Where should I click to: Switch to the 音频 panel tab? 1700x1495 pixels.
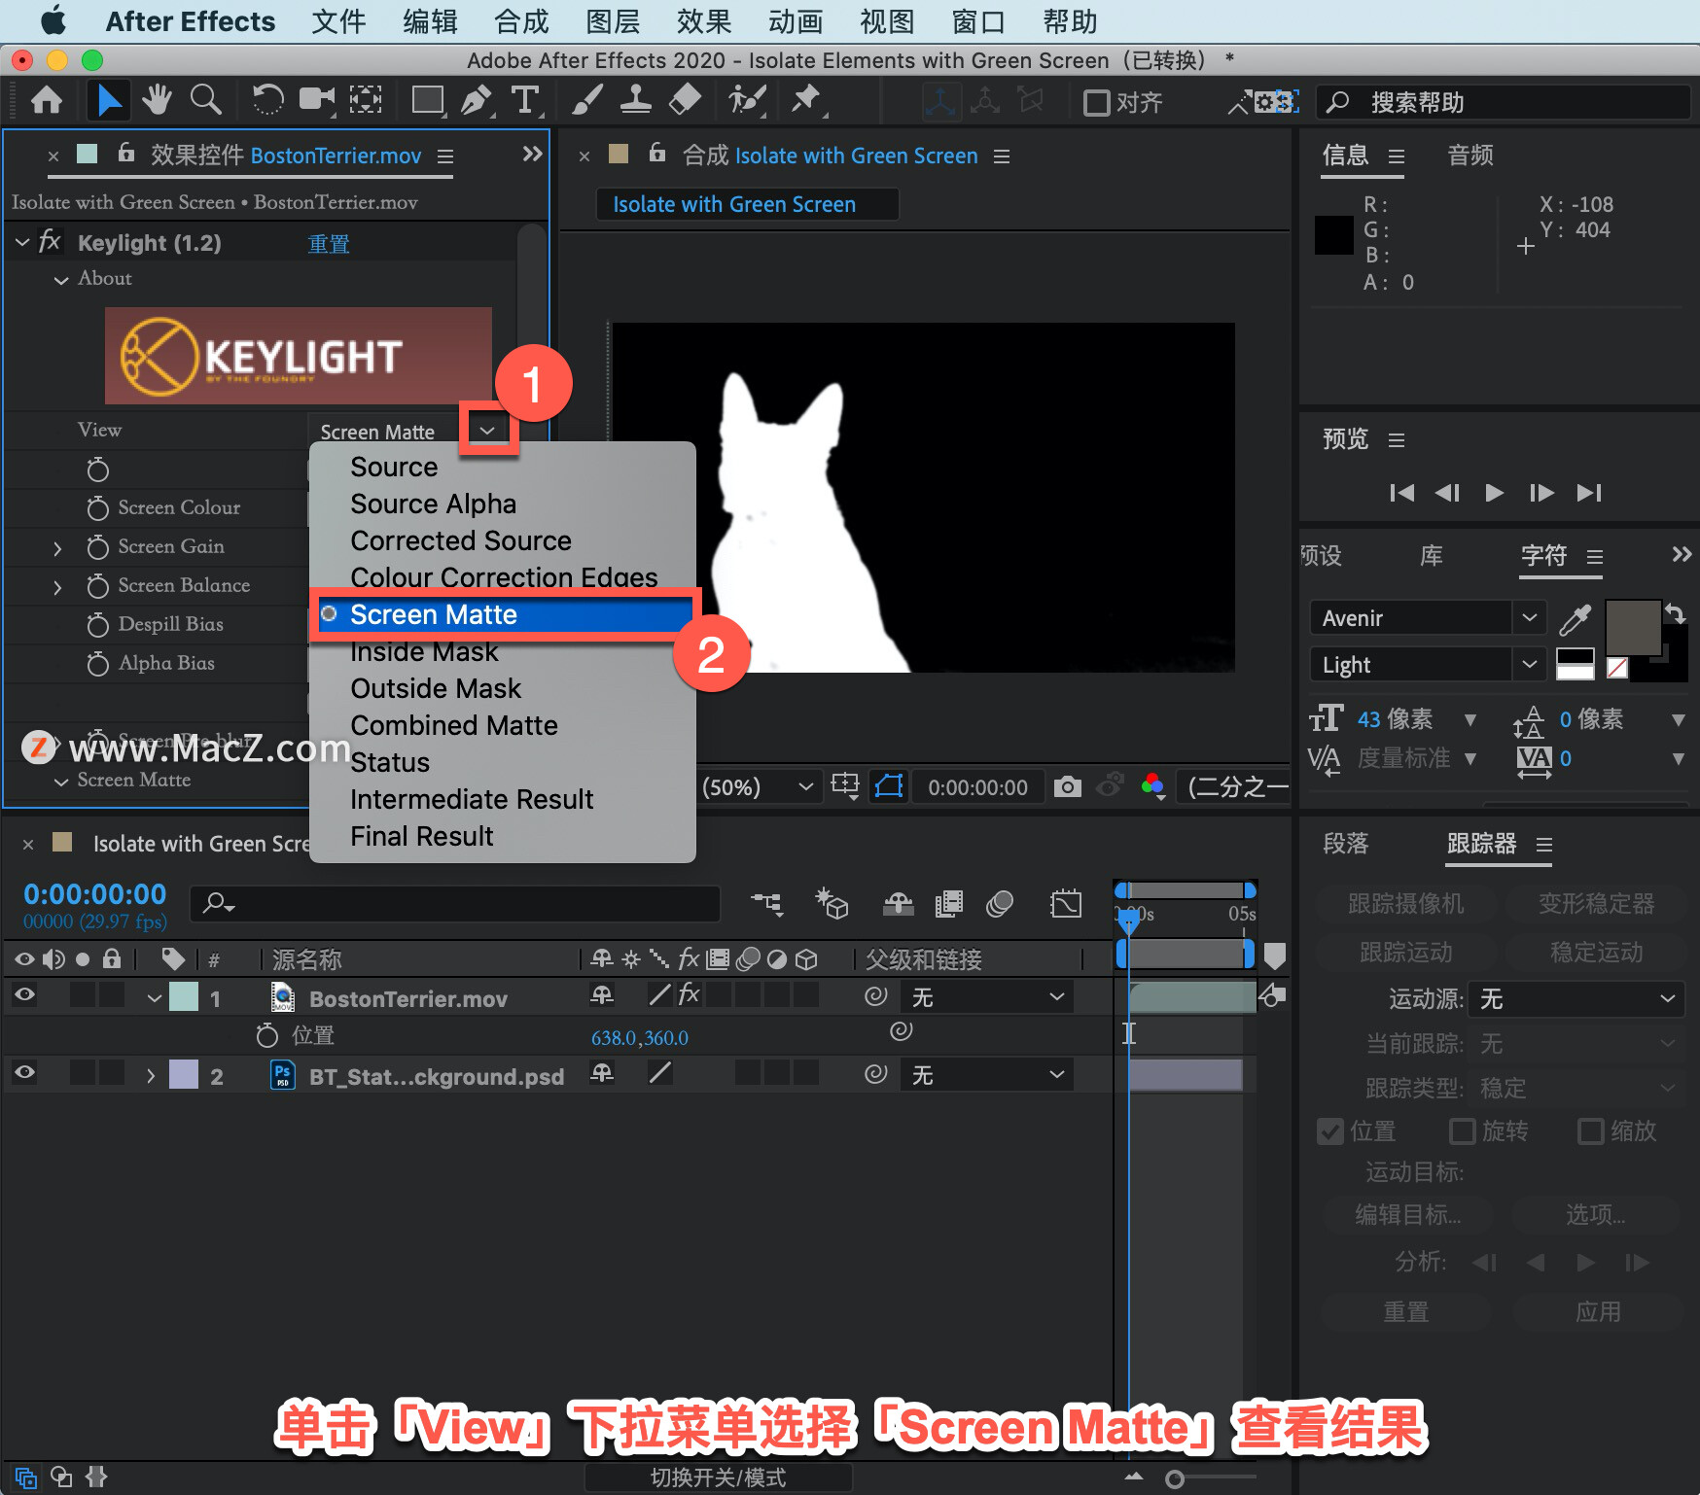tap(1470, 156)
